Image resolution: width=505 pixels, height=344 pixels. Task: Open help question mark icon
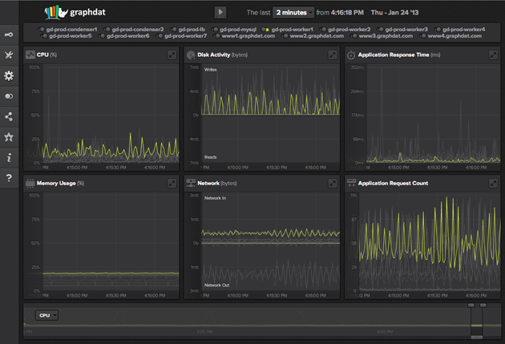point(9,178)
